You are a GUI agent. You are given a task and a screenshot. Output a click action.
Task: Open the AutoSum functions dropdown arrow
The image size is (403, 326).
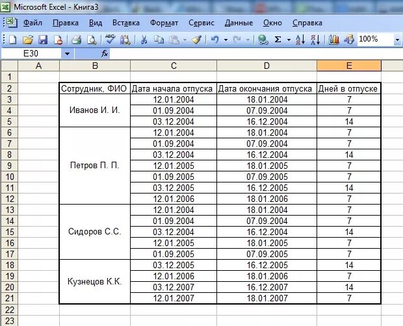(289, 40)
